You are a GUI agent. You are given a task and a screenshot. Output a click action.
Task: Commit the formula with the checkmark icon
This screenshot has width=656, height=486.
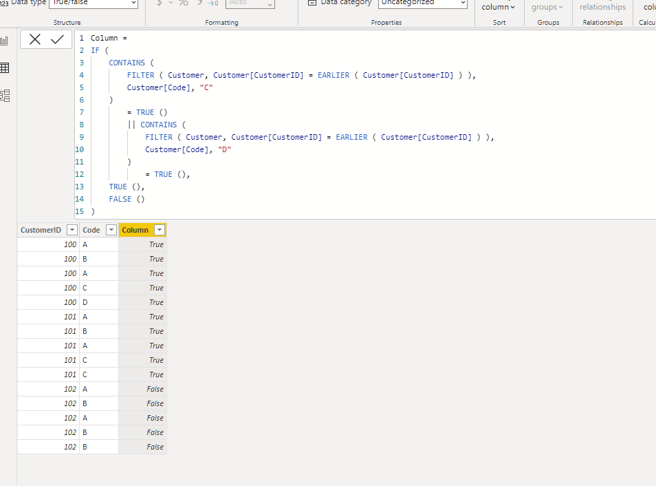point(57,39)
